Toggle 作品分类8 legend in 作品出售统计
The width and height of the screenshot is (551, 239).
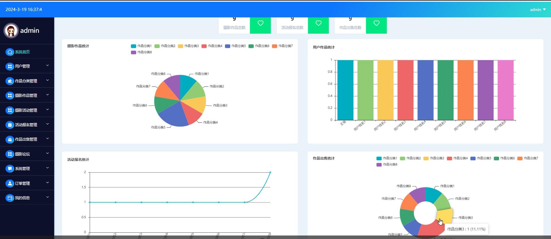pyautogui.click(x=387, y=165)
